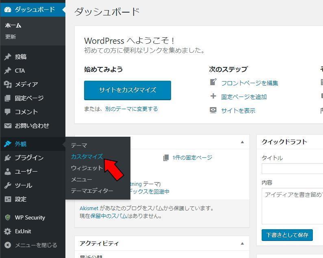Click the wrench icon beside ツール
This screenshot has width=323, height=258.
(8, 185)
